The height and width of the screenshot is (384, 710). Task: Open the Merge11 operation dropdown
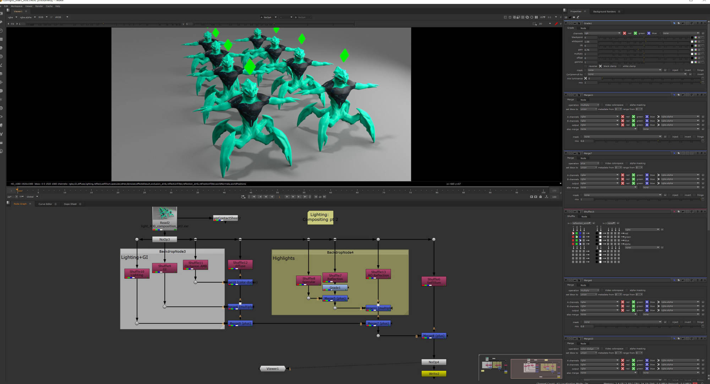[590, 105]
